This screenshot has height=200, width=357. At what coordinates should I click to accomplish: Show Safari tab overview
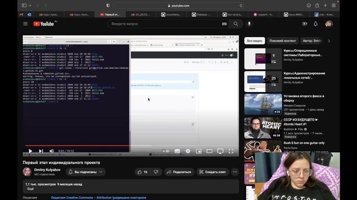click(334, 6)
